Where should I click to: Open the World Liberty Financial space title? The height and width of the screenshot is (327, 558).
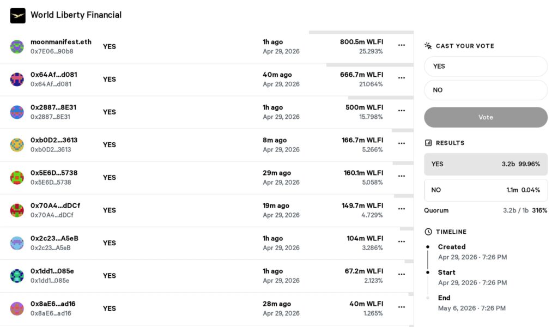click(76, 15)
